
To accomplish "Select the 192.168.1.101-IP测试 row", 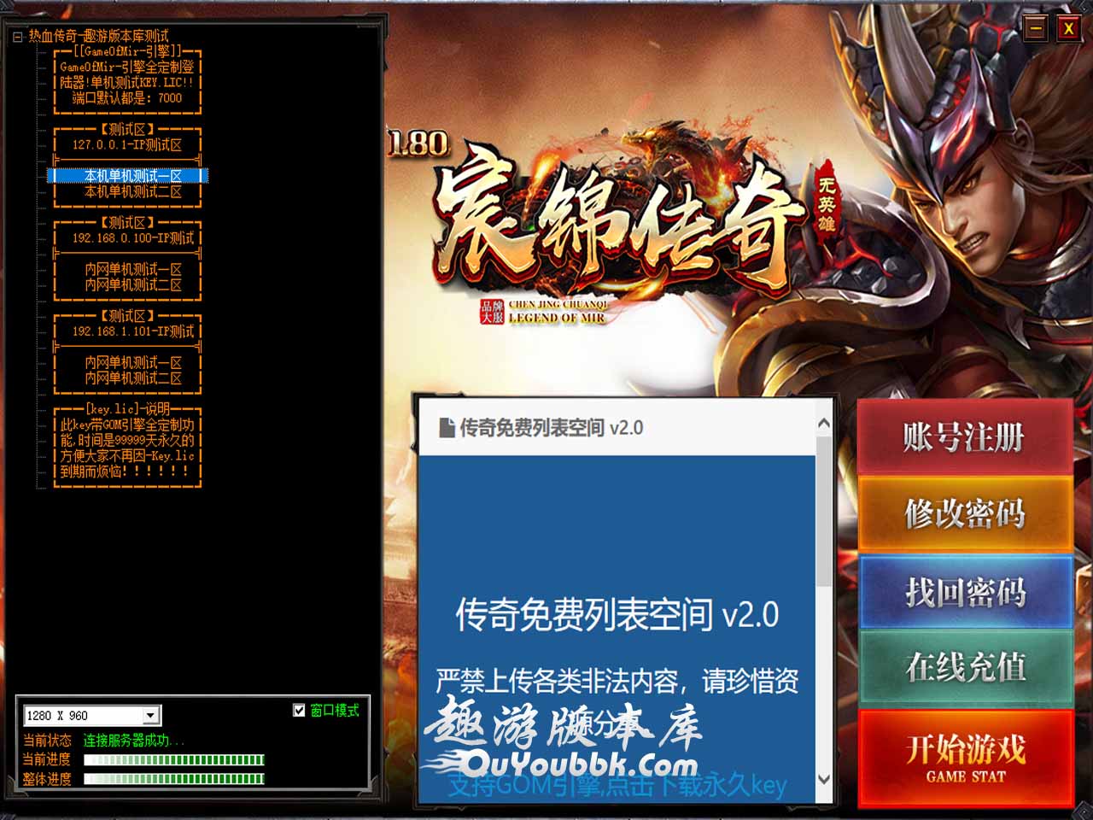I will [127, 331].
